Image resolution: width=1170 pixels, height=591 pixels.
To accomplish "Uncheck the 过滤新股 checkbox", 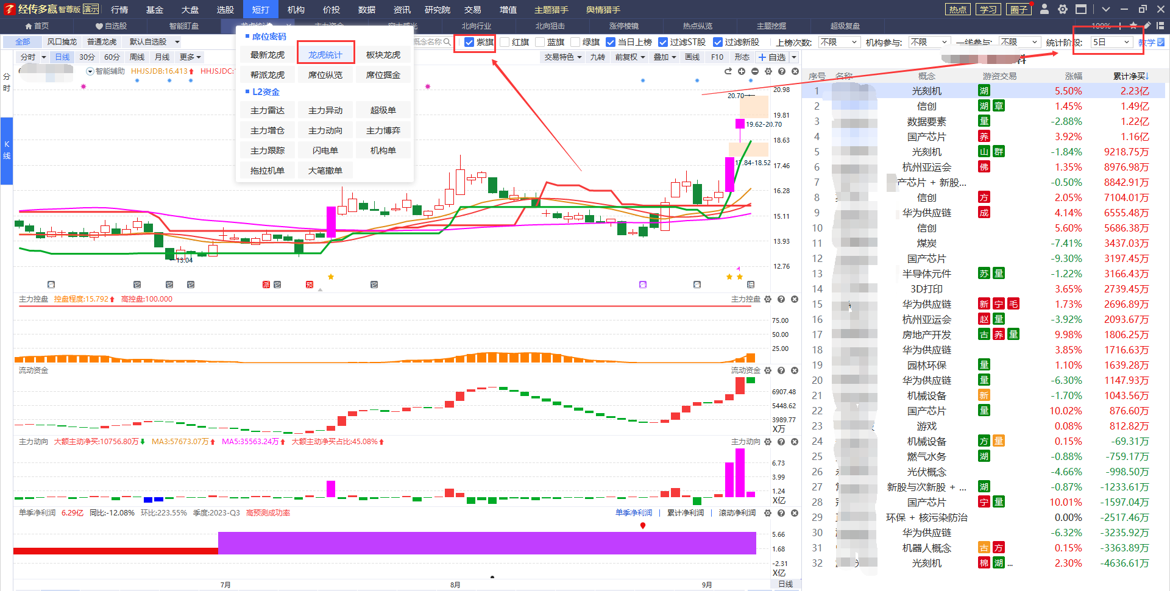I will tap(718, 42).
